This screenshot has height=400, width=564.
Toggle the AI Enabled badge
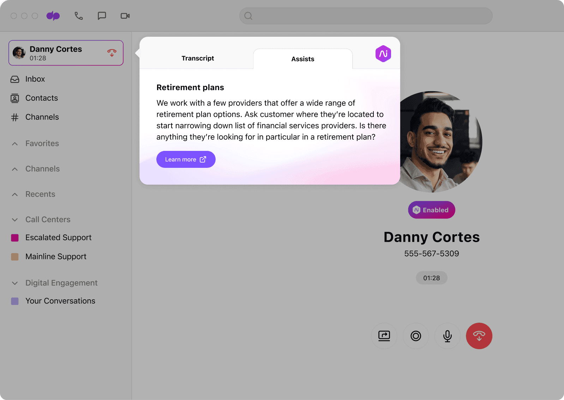[431, 210]
